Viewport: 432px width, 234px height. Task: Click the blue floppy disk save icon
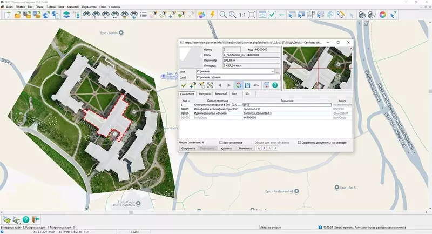[x=247, y=85]
